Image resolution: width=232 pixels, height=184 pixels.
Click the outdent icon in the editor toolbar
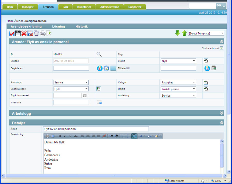(x=117, y=136)
